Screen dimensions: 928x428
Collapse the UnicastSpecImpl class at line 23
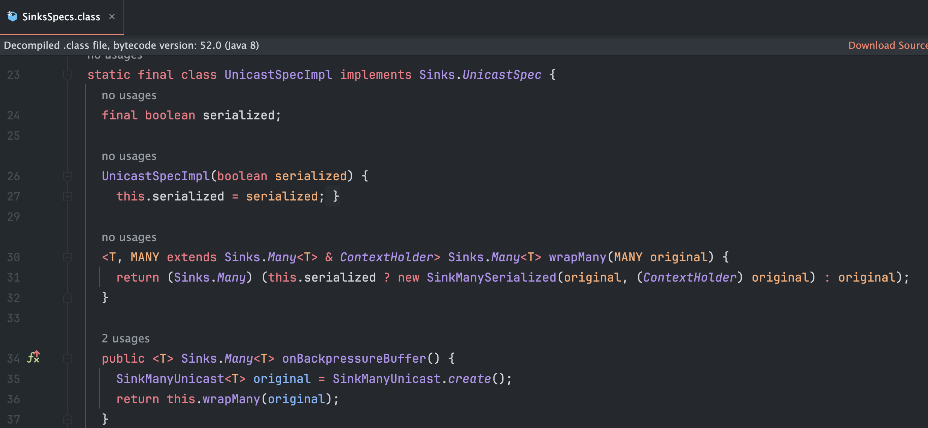point(68,75)
